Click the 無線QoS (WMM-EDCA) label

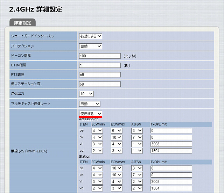pos(29,151)
